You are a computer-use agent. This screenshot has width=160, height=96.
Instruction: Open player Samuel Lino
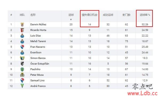point(37,80)
